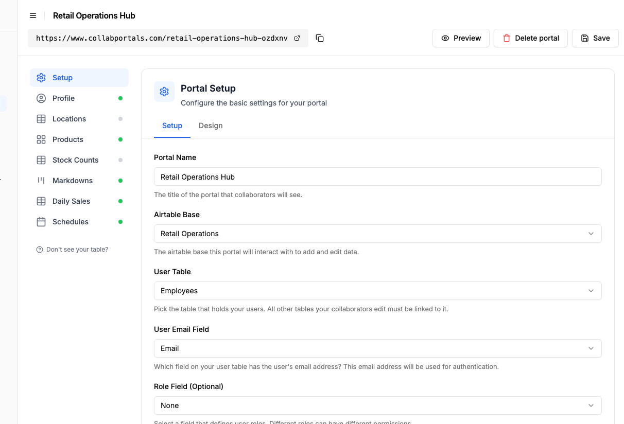Click "Which field on your user table" helper text
This screenshot has height=424, width=624.
point(326,367)
